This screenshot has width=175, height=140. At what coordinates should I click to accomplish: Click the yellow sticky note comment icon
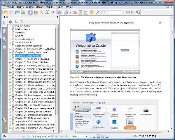pyautogui.click(x=92, y=12)
